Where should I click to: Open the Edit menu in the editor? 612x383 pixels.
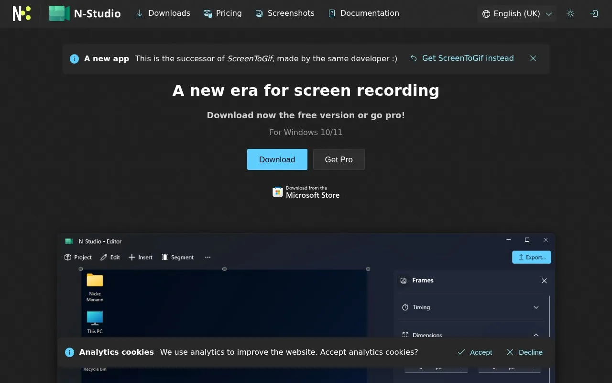pyautogui.click(x=110, y=257)
